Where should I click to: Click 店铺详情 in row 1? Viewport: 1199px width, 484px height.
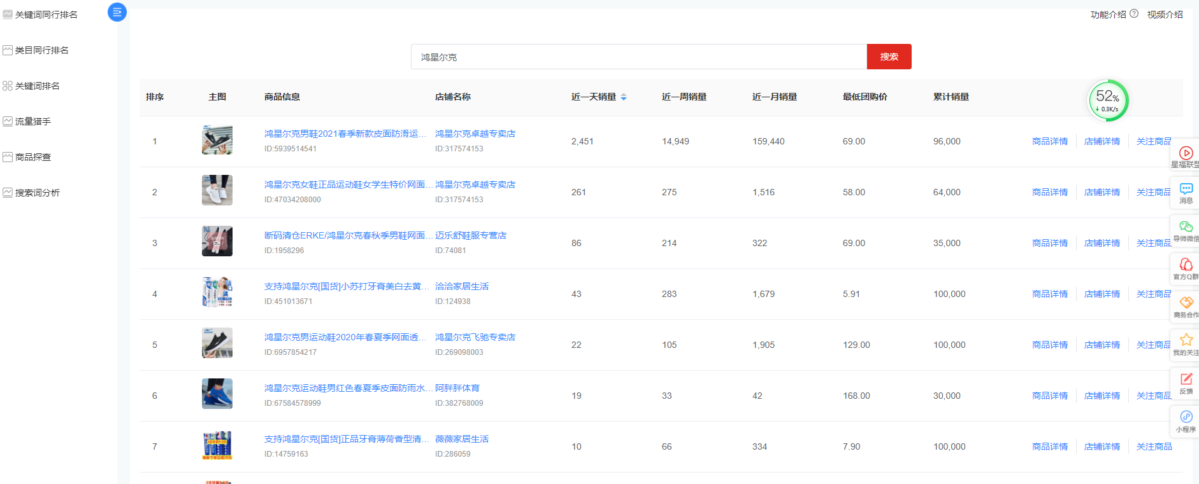1102,141
